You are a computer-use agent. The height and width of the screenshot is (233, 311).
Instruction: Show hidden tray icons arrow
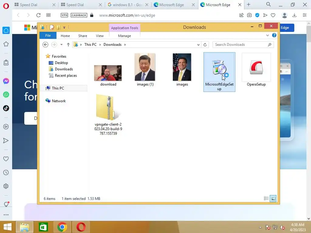coord(260,227)
